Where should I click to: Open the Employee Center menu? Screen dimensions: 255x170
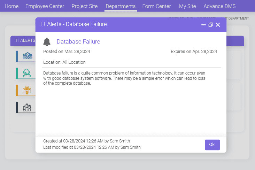tap(45, 6)
